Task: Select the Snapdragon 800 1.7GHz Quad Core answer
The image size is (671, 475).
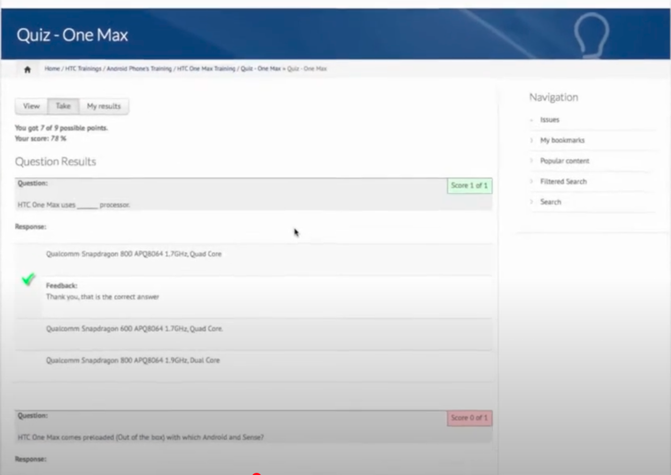Action: [134, 254]
